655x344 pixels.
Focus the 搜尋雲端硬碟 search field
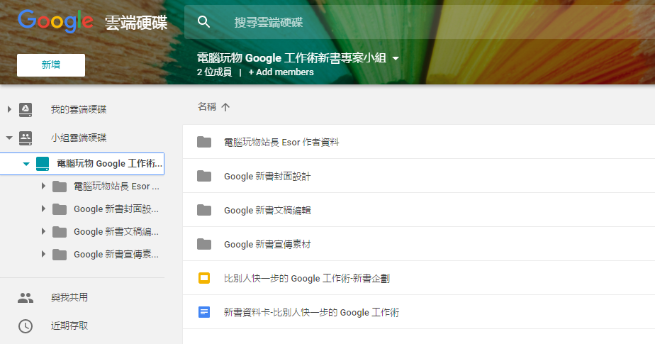coord(420,22)
